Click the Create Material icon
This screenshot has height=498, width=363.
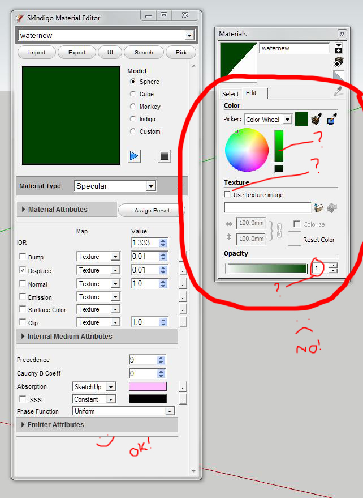tap(338, 62)
